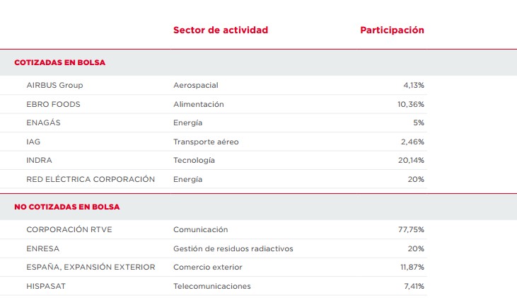Click the AIRBUS Group company name
The height and width of the screenshot is (298, 517).
click(x=54, y=86)
